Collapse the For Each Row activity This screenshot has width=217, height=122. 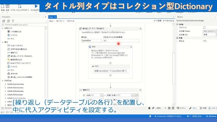click(x=140, y=28)
